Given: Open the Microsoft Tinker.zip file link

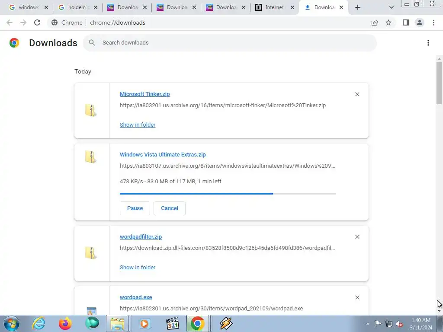Looking at the screenshot, I should tap(144, 94).
